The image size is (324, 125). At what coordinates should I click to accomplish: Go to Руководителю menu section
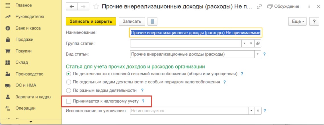30,17
